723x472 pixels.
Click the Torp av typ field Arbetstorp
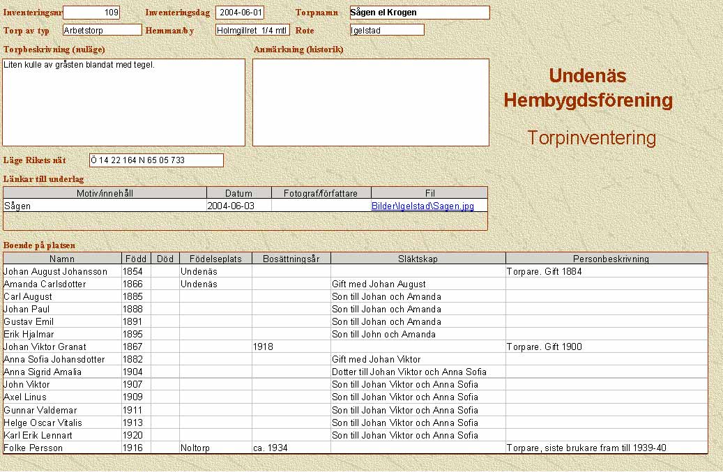pyautogui.click(x=102, y=30)
